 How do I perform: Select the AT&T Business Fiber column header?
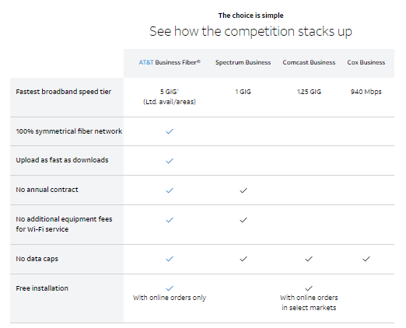click(170, 62)
